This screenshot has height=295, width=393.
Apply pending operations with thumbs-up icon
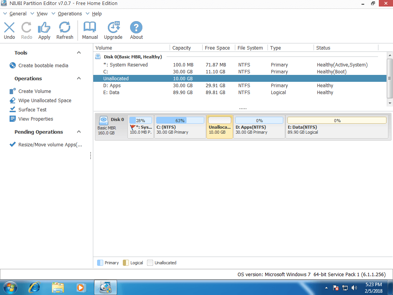click(44, 28)
